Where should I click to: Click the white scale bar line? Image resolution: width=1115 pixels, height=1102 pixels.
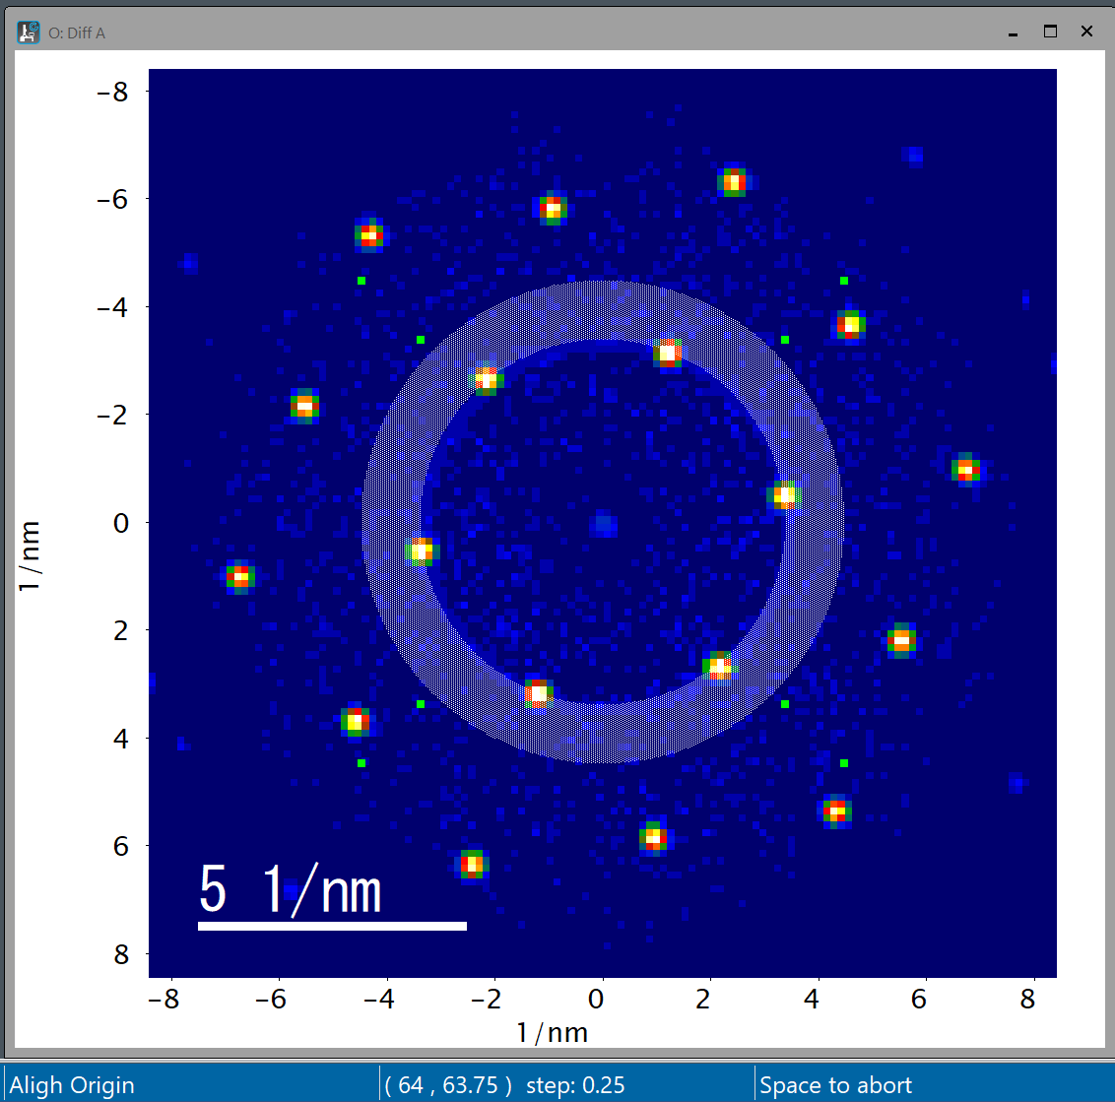(332, 926)
